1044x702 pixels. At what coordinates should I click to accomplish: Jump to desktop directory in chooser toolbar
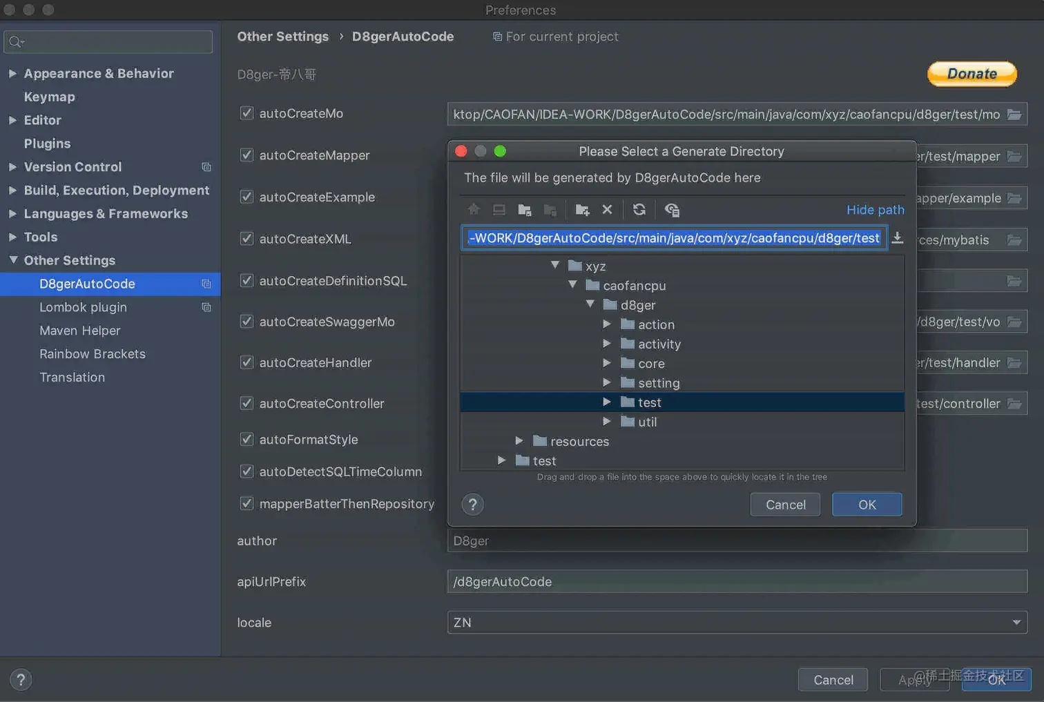point(499,209)
